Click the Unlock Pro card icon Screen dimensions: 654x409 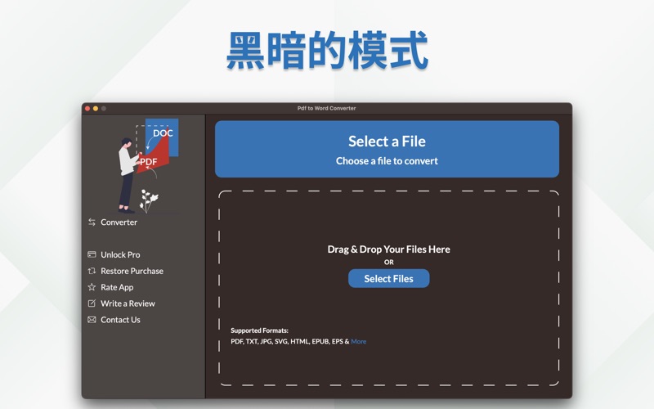pos(92,254)
